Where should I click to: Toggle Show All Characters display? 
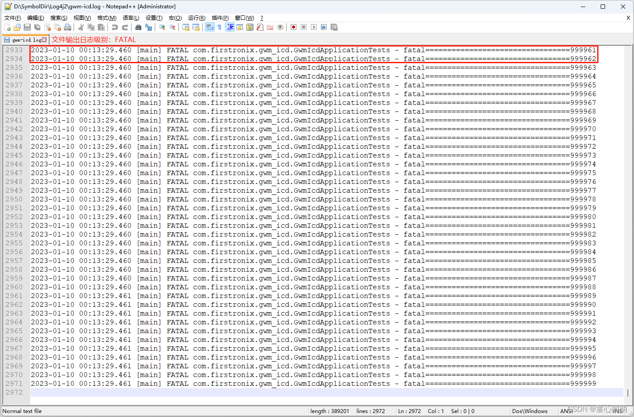point(219,27)
